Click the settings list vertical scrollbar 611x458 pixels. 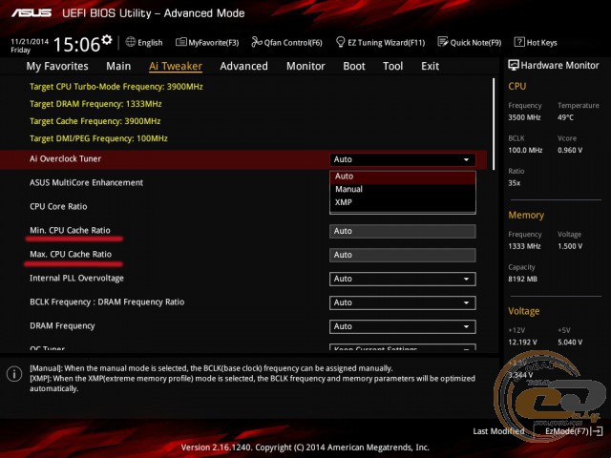pos(494,124)
